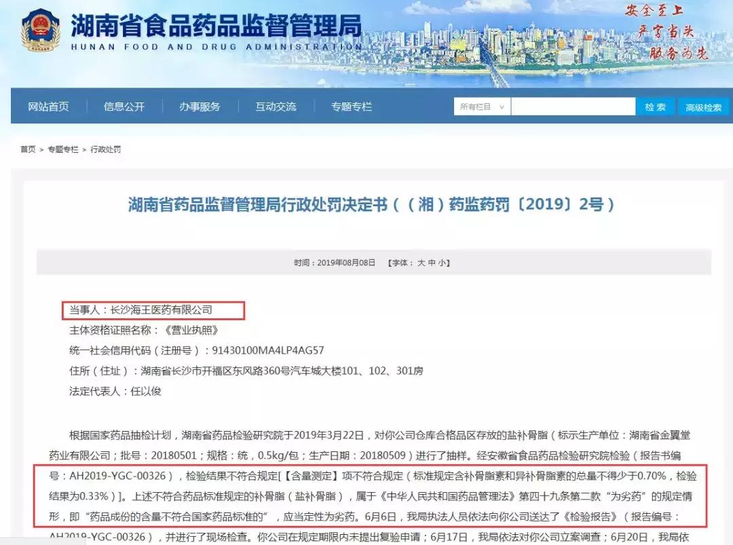Expand the arrow on the 所有栏目 selector
733x545 pixels.
point(503,107)
